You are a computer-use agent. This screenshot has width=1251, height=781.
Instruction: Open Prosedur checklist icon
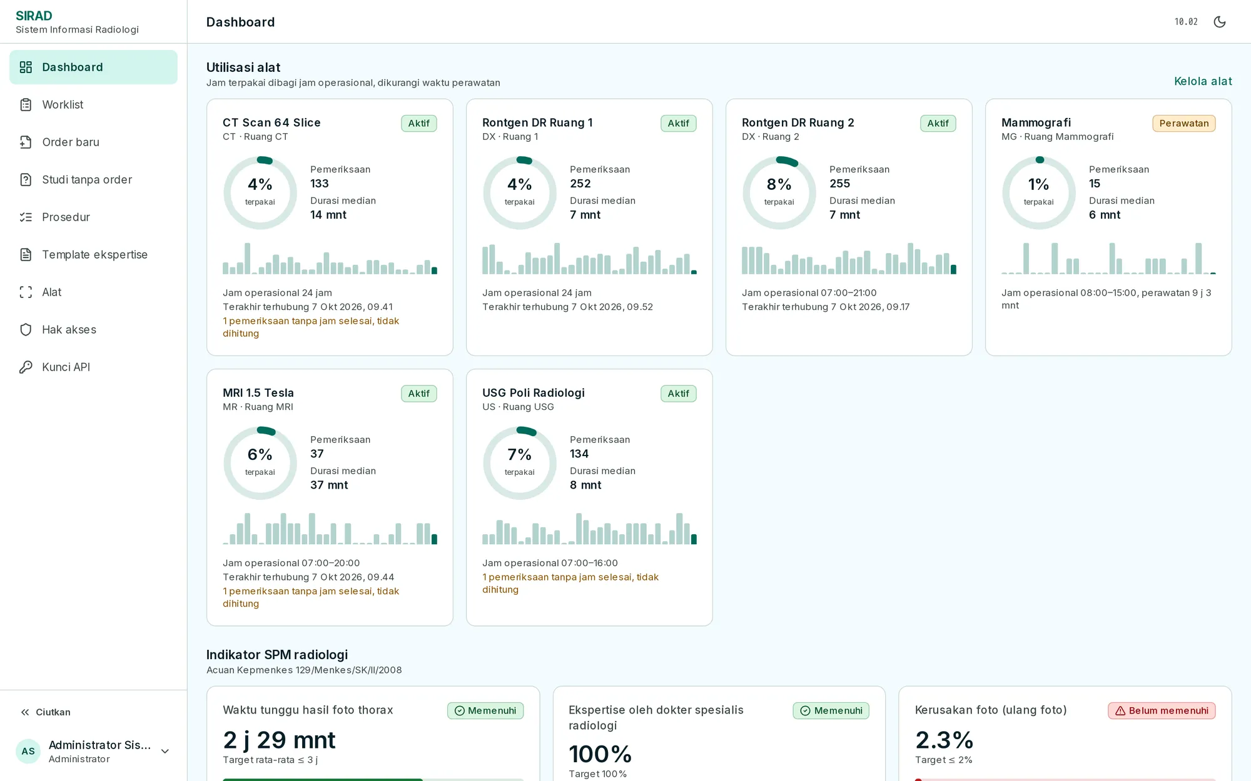tap(26, 217)
